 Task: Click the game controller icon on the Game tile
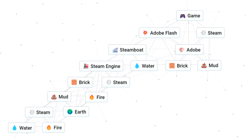(x=182, y=16)
